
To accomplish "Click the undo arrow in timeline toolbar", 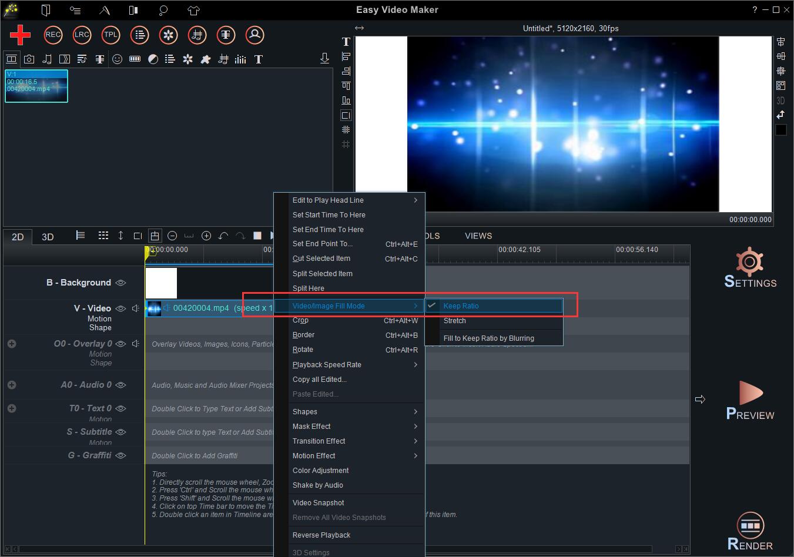I will 223,236.
